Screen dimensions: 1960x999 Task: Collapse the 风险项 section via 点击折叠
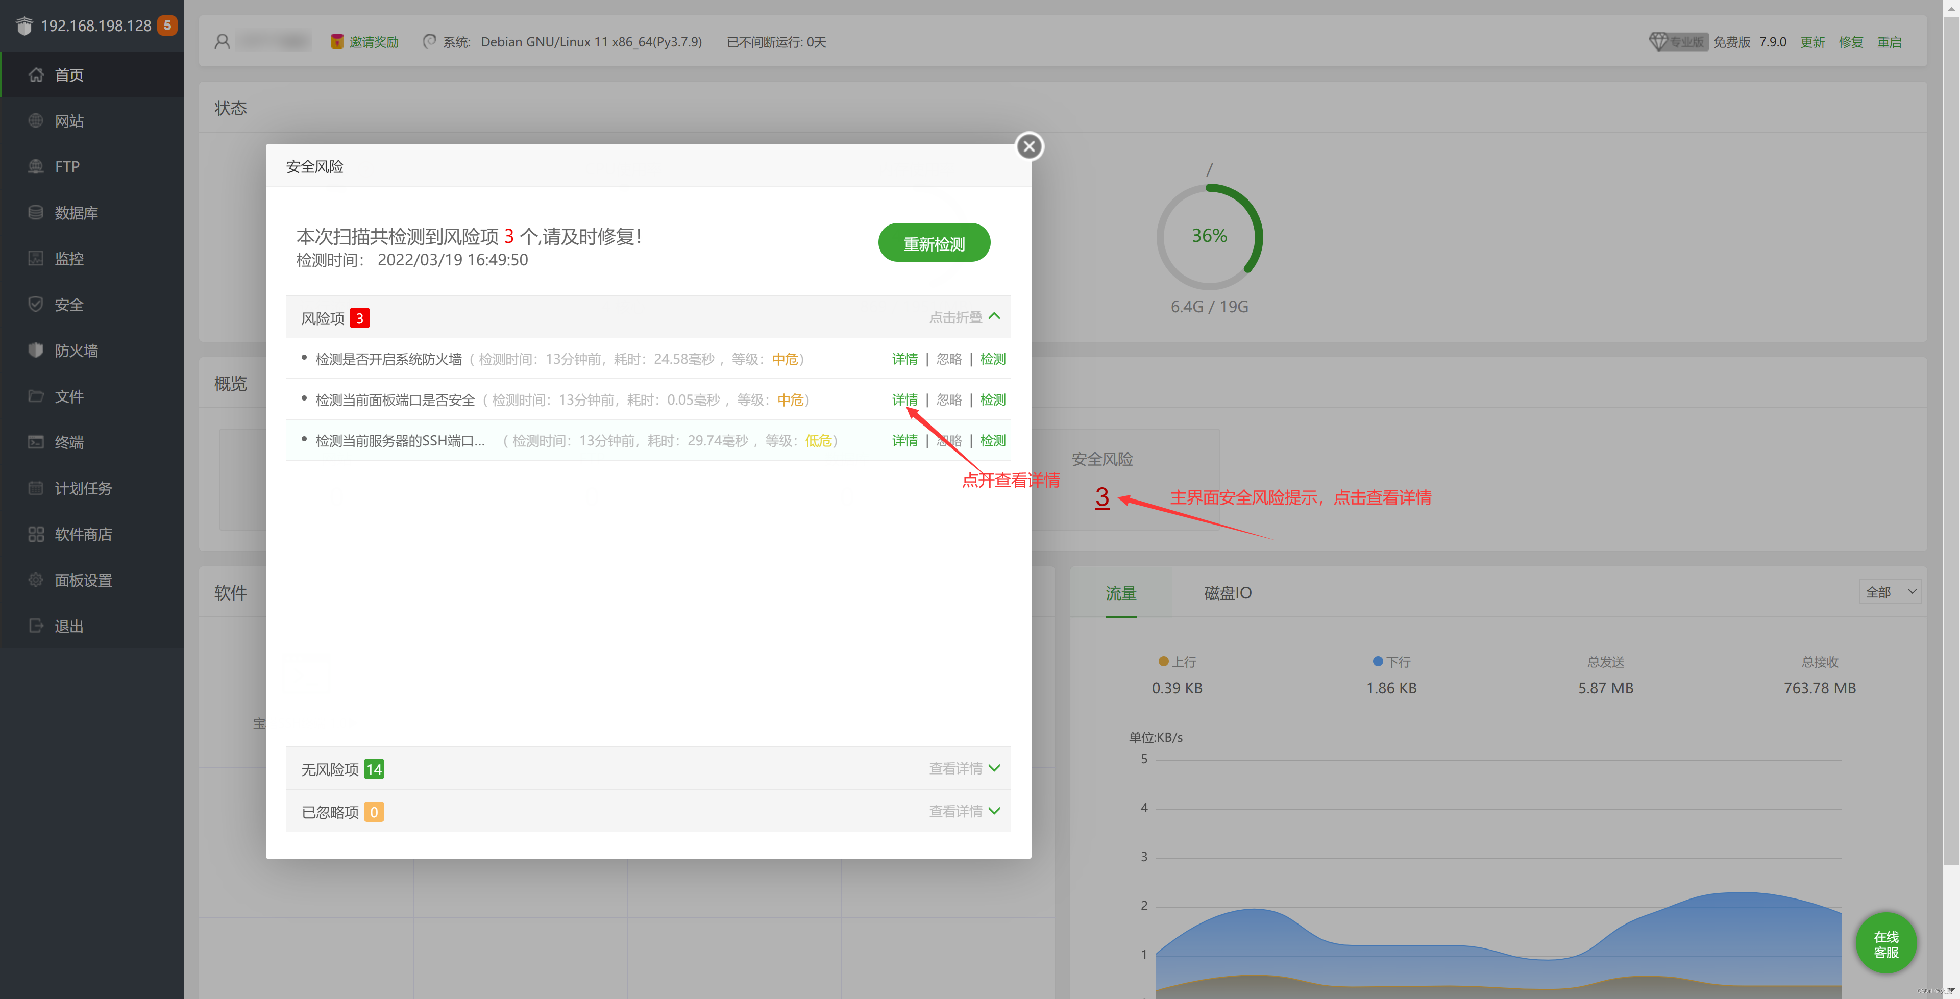click(x=964, y=316)
